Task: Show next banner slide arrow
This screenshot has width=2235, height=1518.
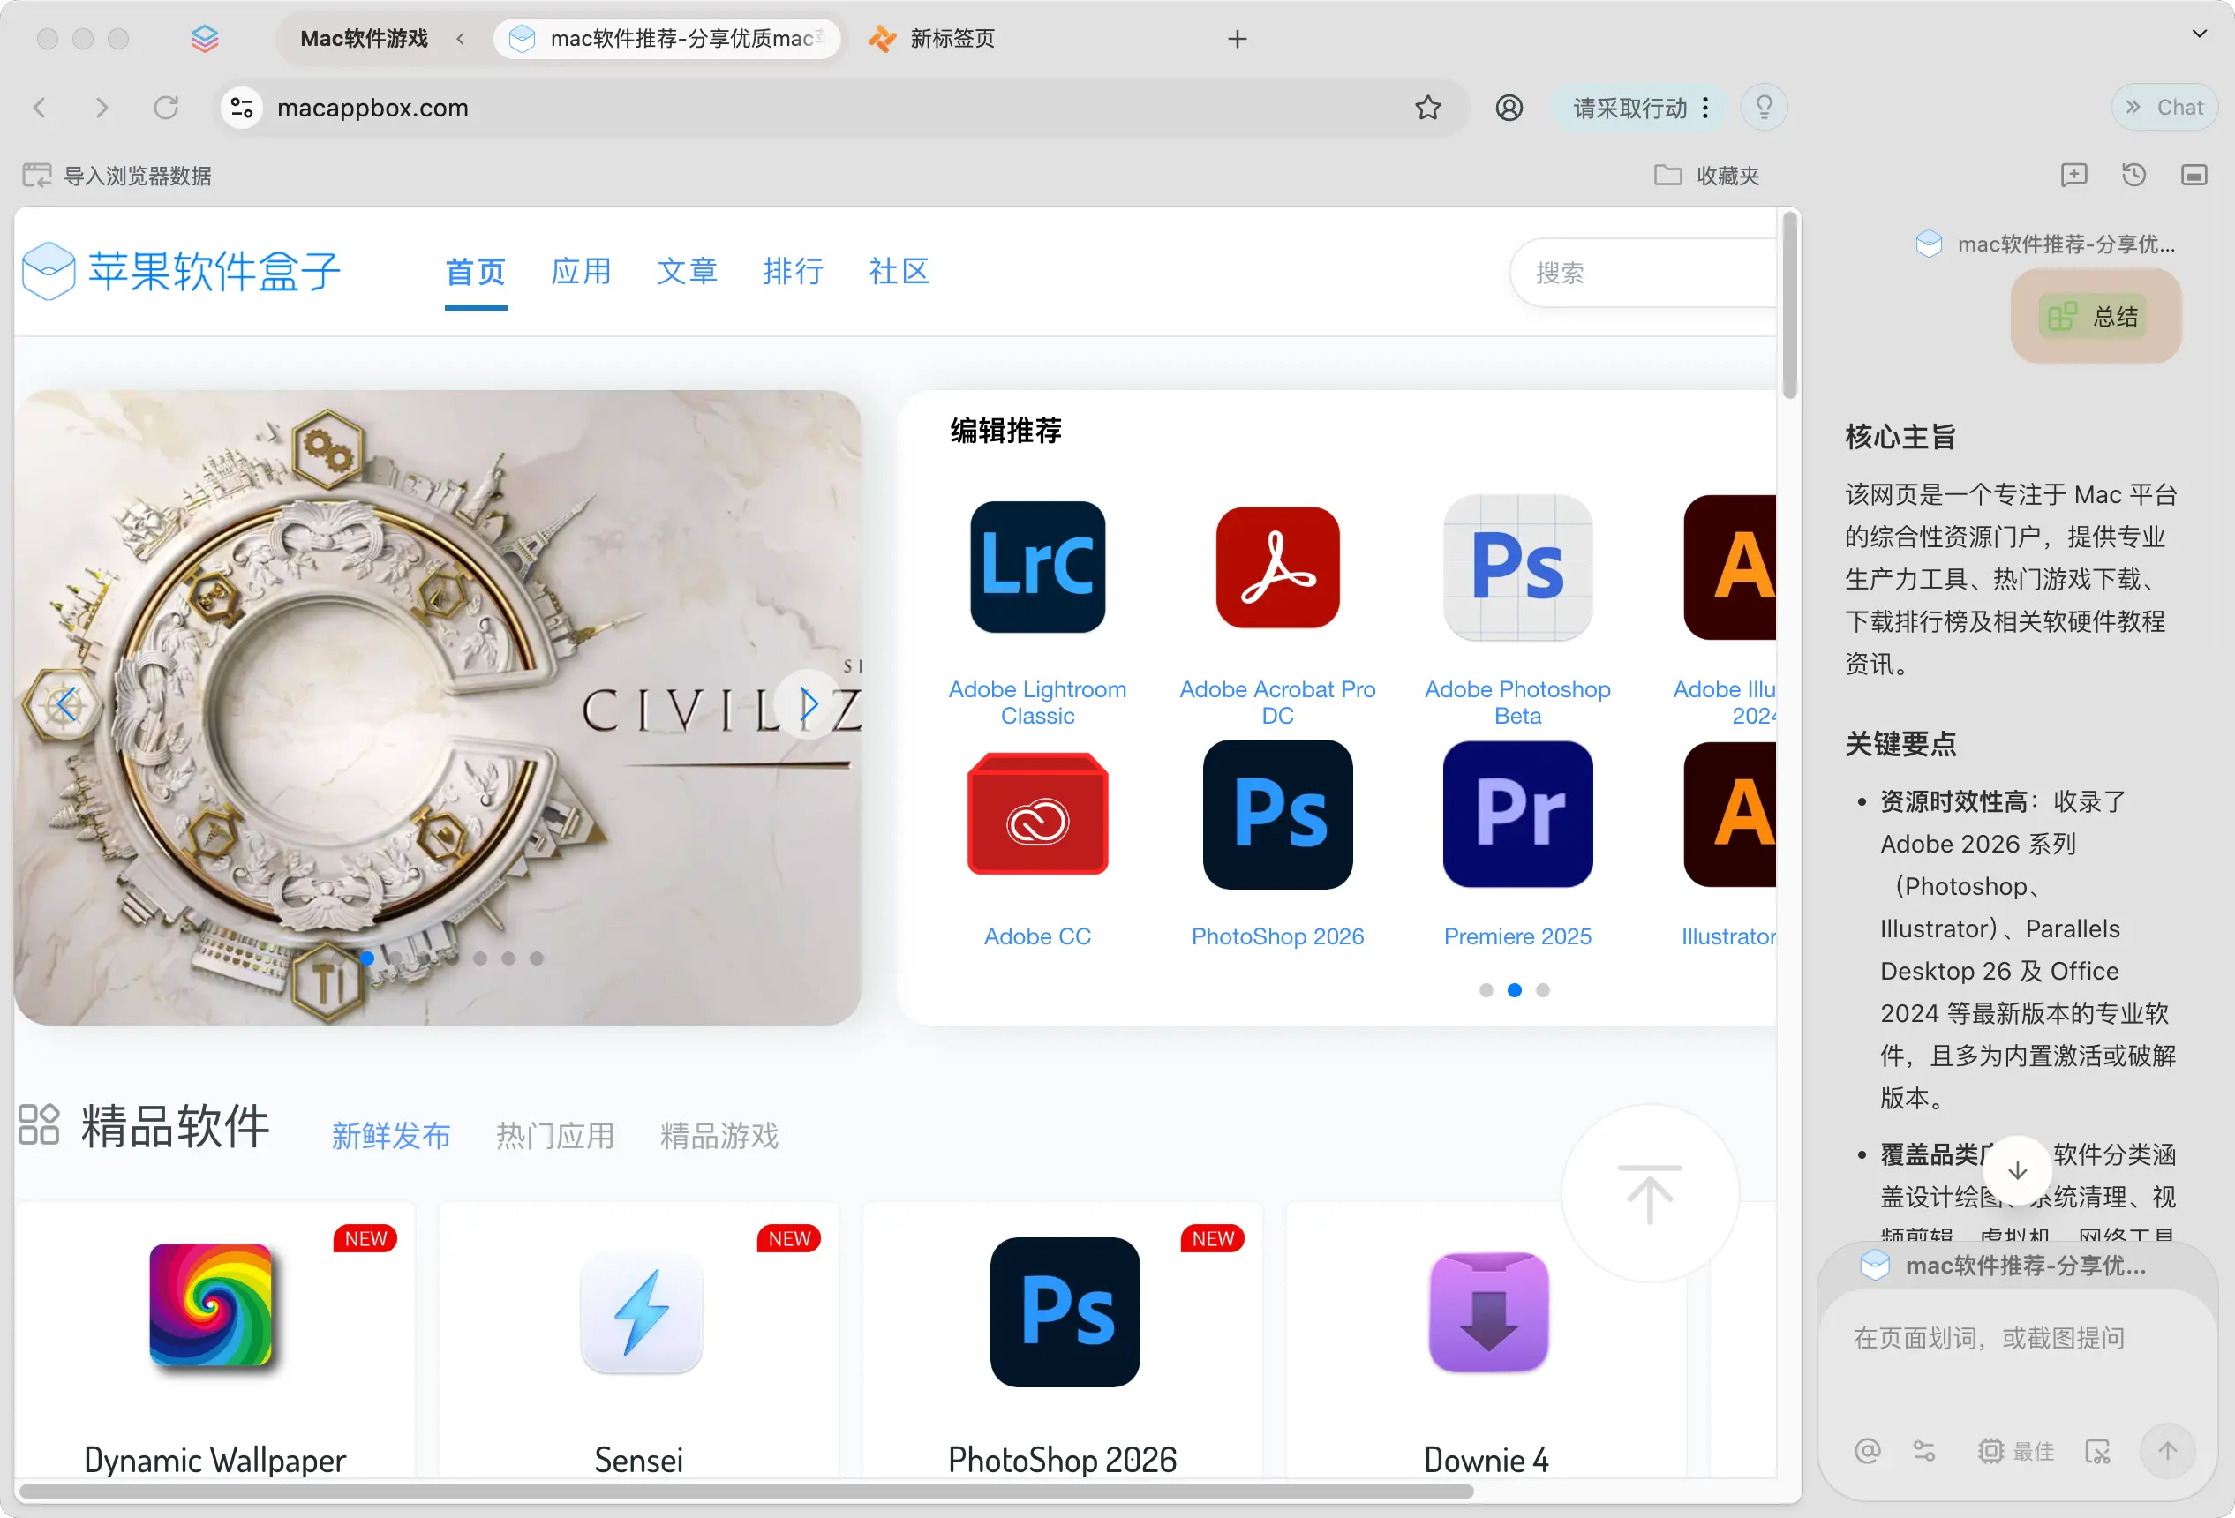Action: pyautogui.click(x=809, y=704)
